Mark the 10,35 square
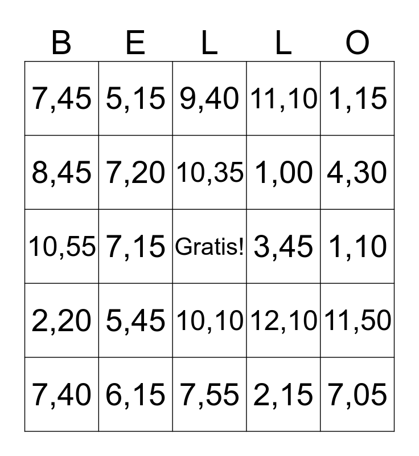 click(209, 172)
